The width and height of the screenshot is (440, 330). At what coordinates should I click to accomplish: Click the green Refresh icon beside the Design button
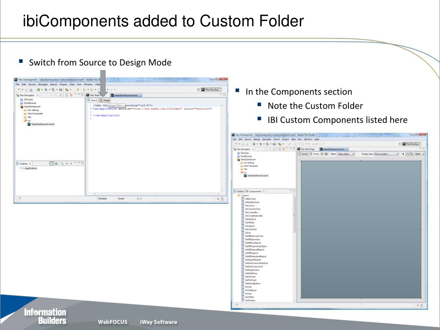pyautogui.click(x=322, y=154)
